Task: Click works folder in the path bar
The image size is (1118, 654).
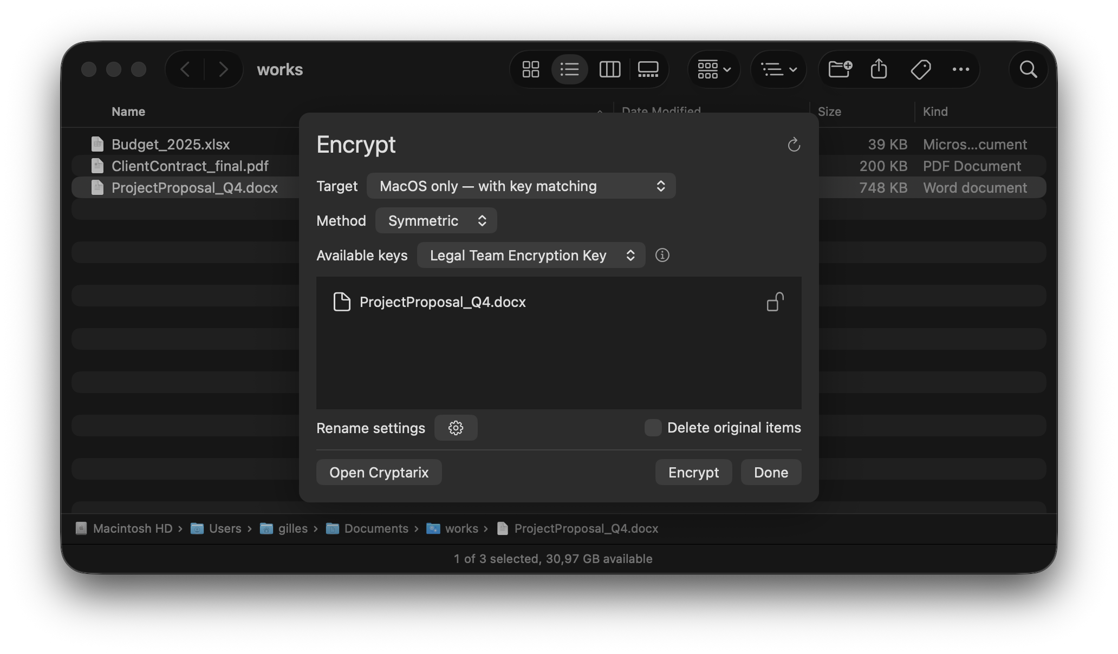Action: pos(453,528)
